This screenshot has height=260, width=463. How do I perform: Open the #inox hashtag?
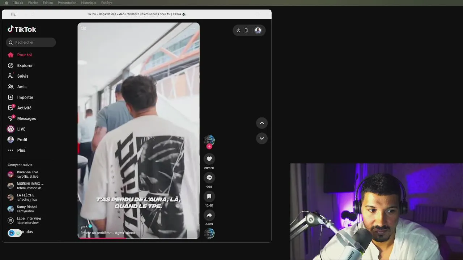tap(130, 233)
